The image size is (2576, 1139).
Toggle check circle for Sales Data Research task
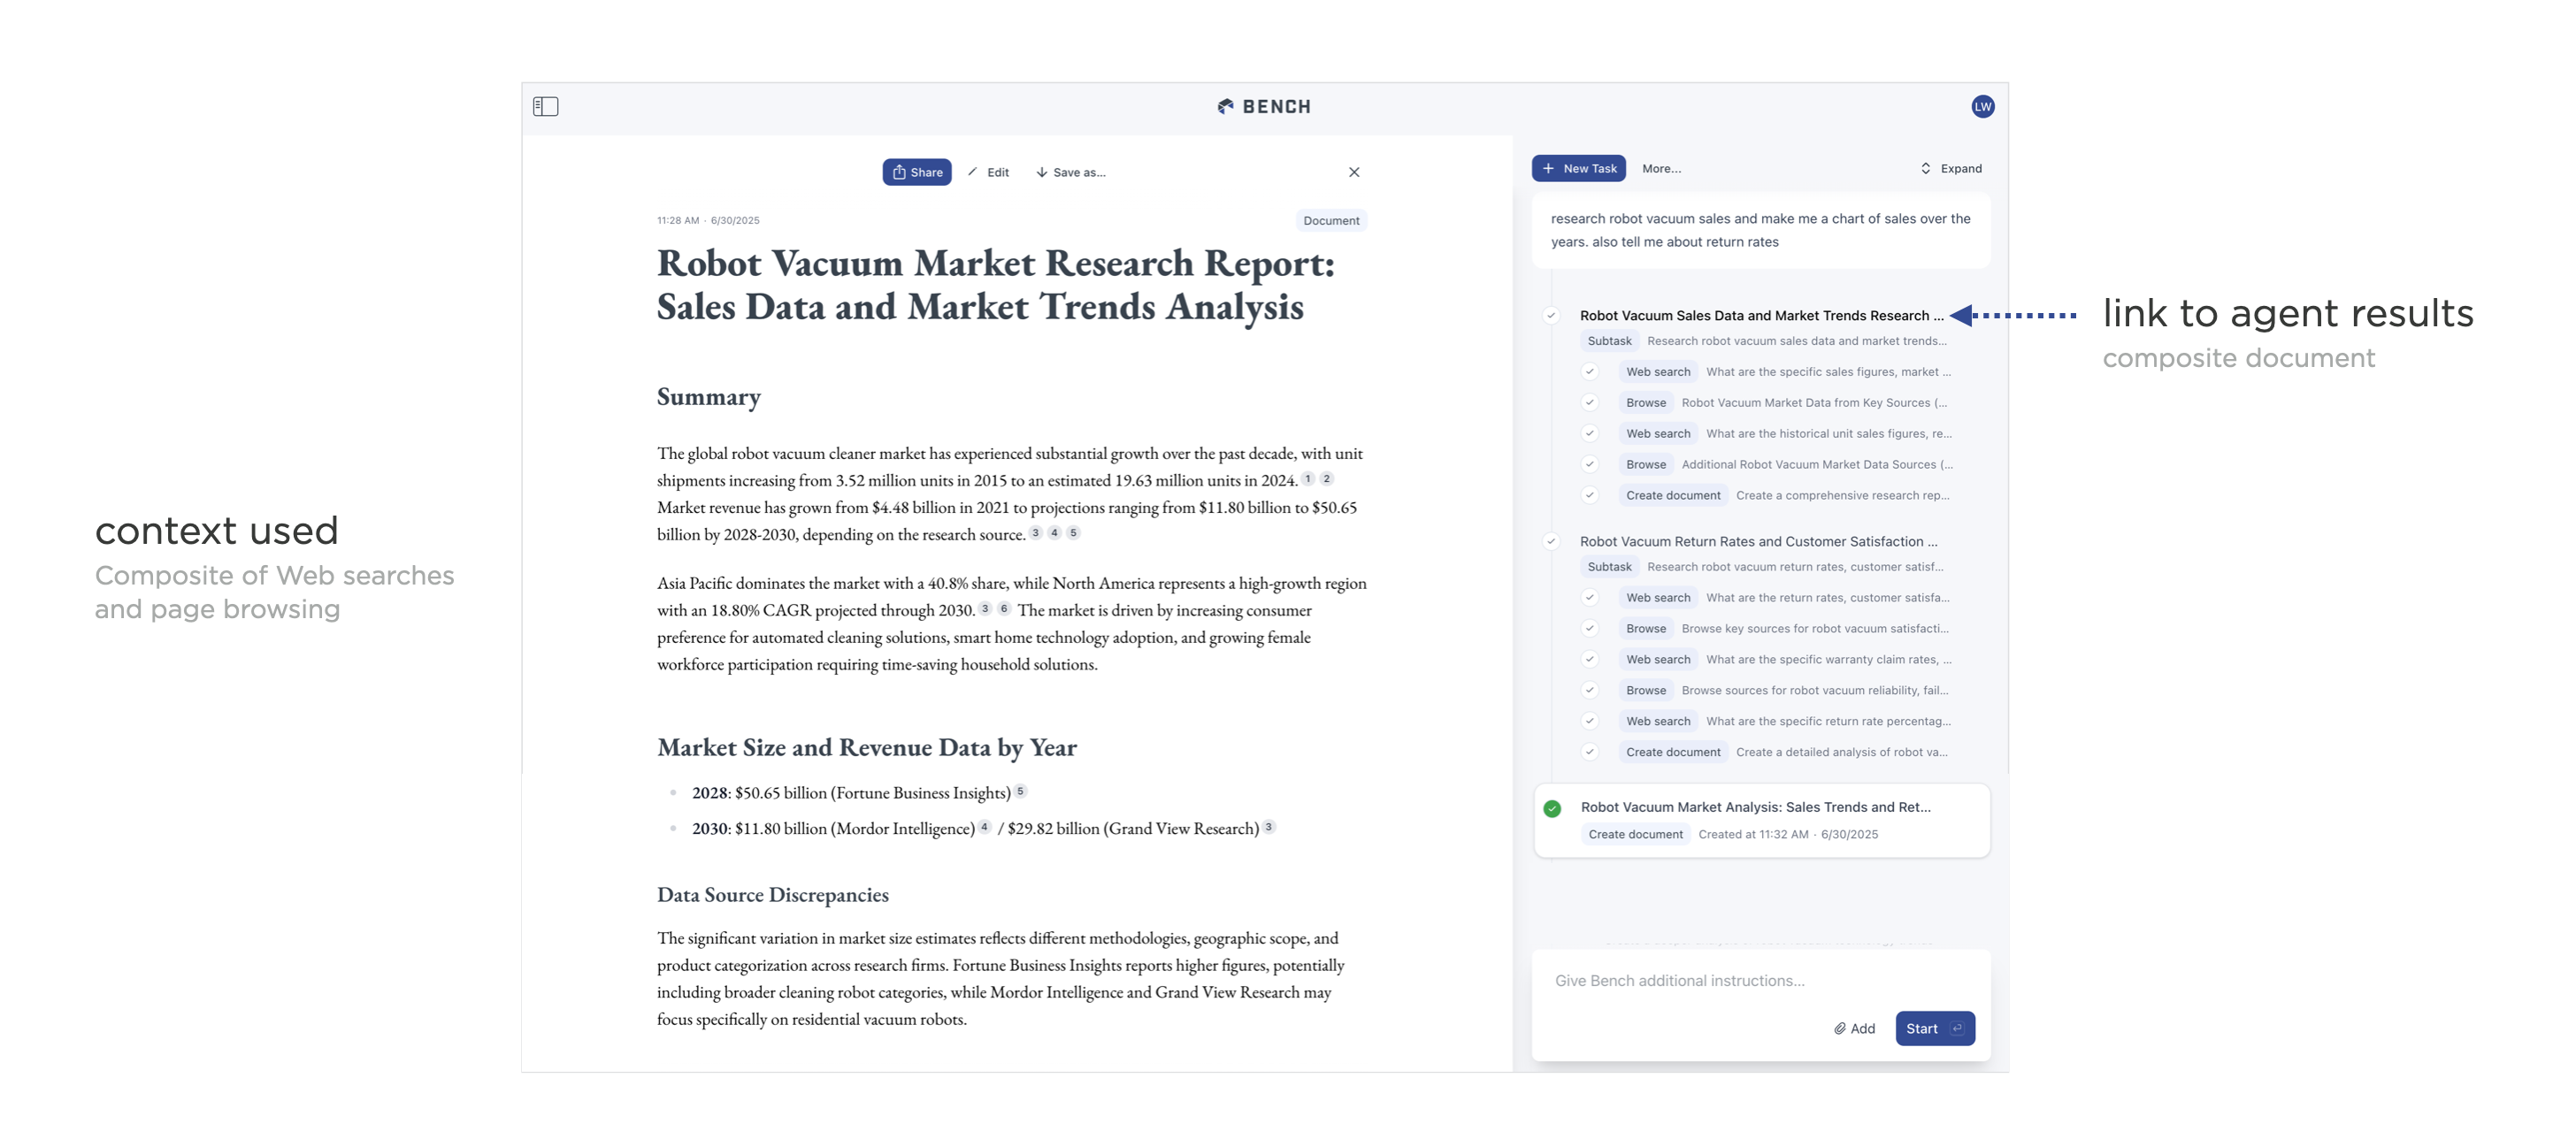tap(1551, 315)
